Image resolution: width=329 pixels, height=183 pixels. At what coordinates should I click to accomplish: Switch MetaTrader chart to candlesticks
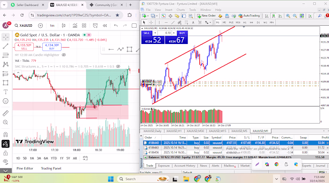[273, 16]
